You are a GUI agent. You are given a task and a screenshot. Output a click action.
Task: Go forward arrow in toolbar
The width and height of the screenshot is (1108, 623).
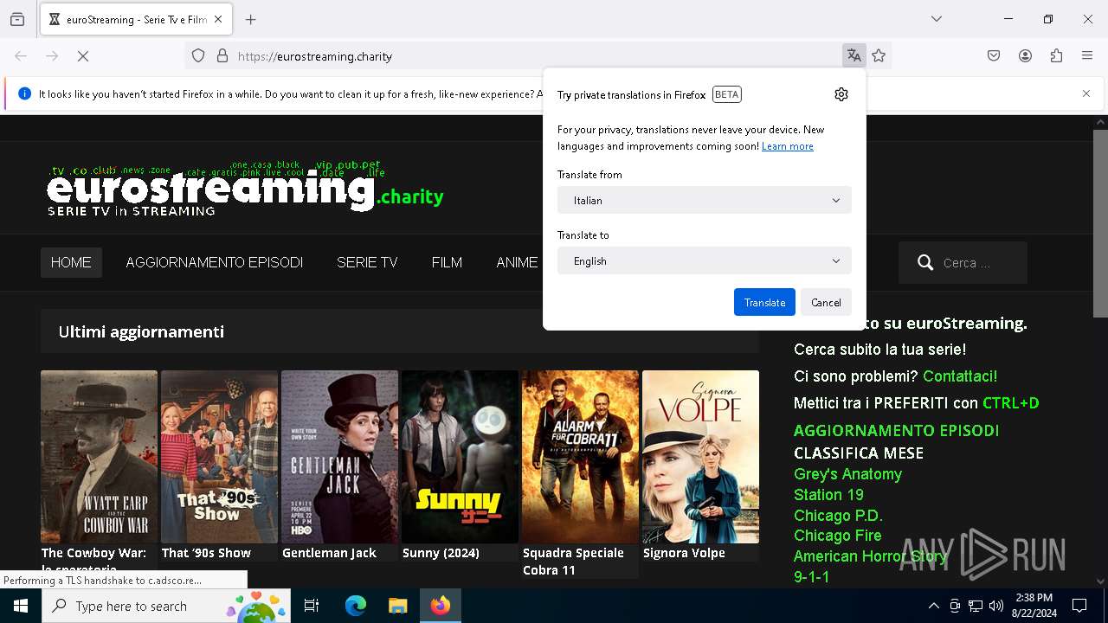[x=52, y=56]
